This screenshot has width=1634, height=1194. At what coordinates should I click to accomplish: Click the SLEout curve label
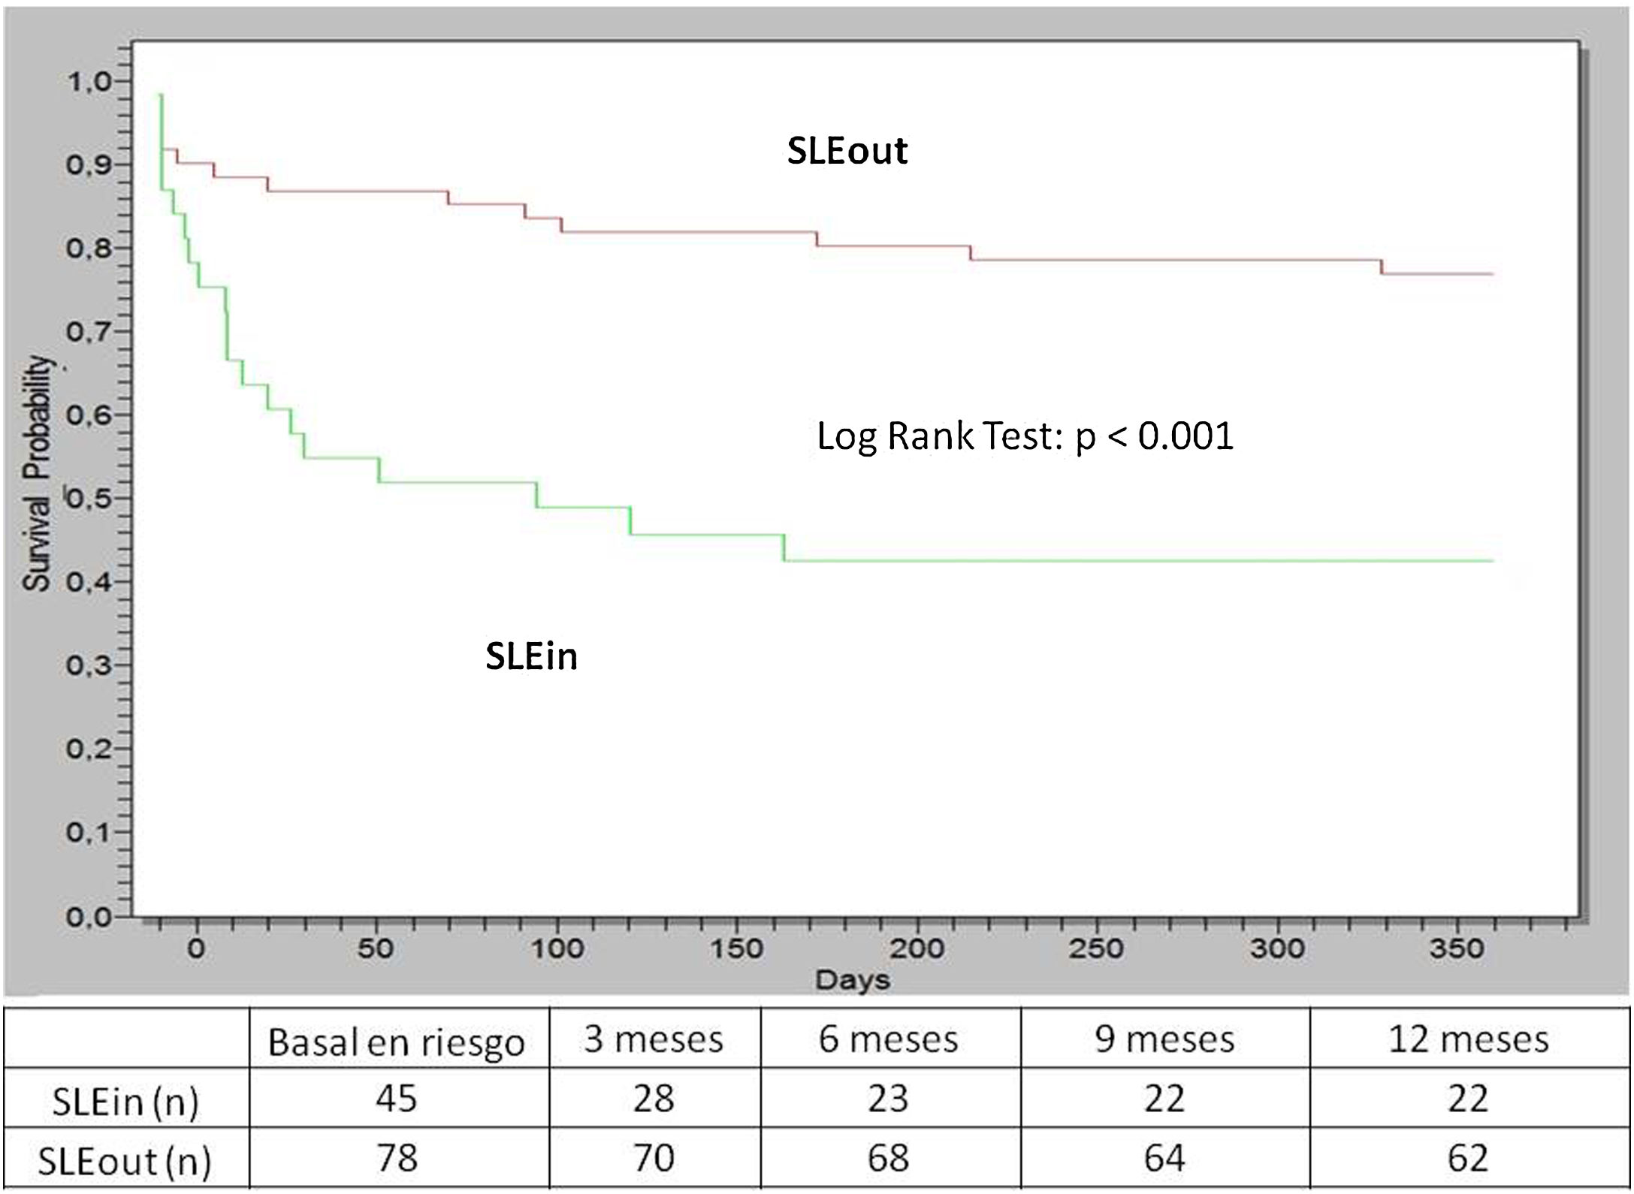tap(847, 151)
